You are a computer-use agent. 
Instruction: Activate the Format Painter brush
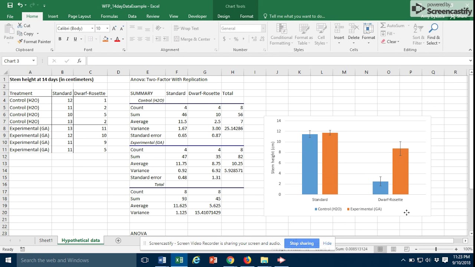click(x=34, y=42)
